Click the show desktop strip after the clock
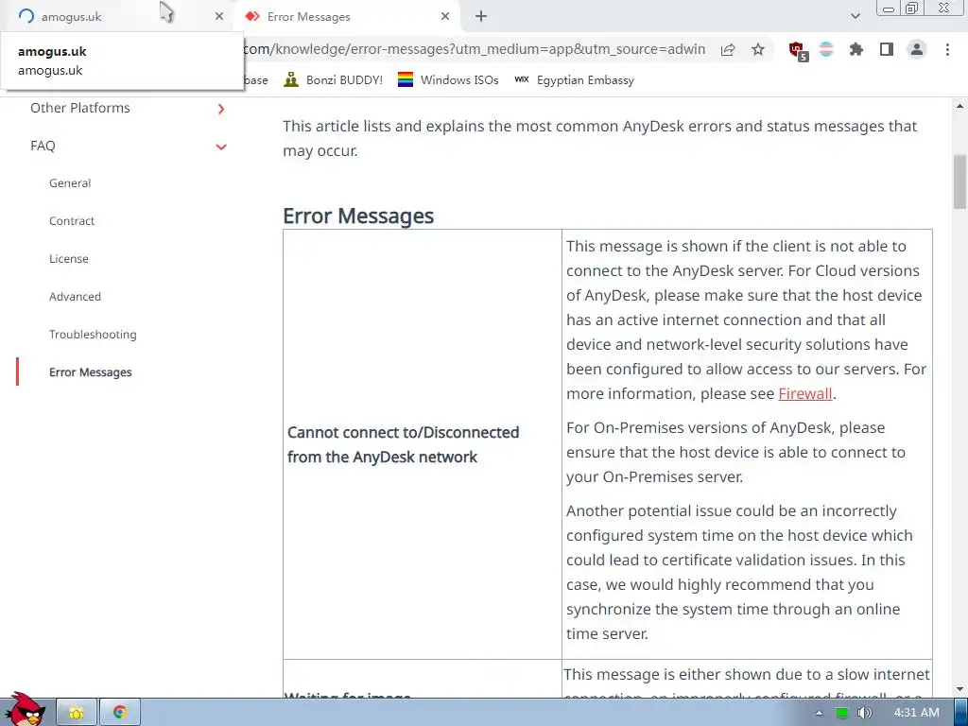Screen dimensions: 968x726 (962, 713)
